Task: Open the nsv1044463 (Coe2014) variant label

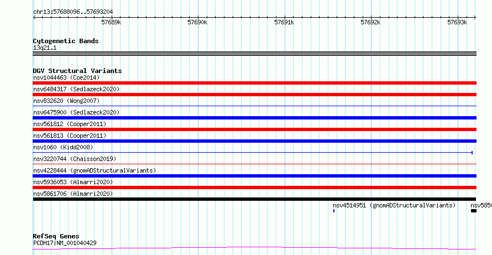Action: [66, 77]
